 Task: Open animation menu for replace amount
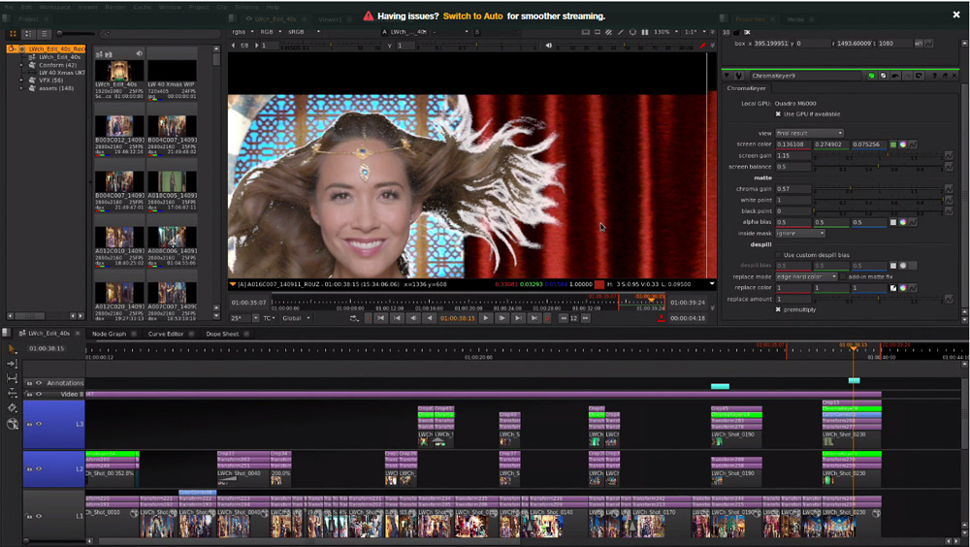[x=949, y=299]
